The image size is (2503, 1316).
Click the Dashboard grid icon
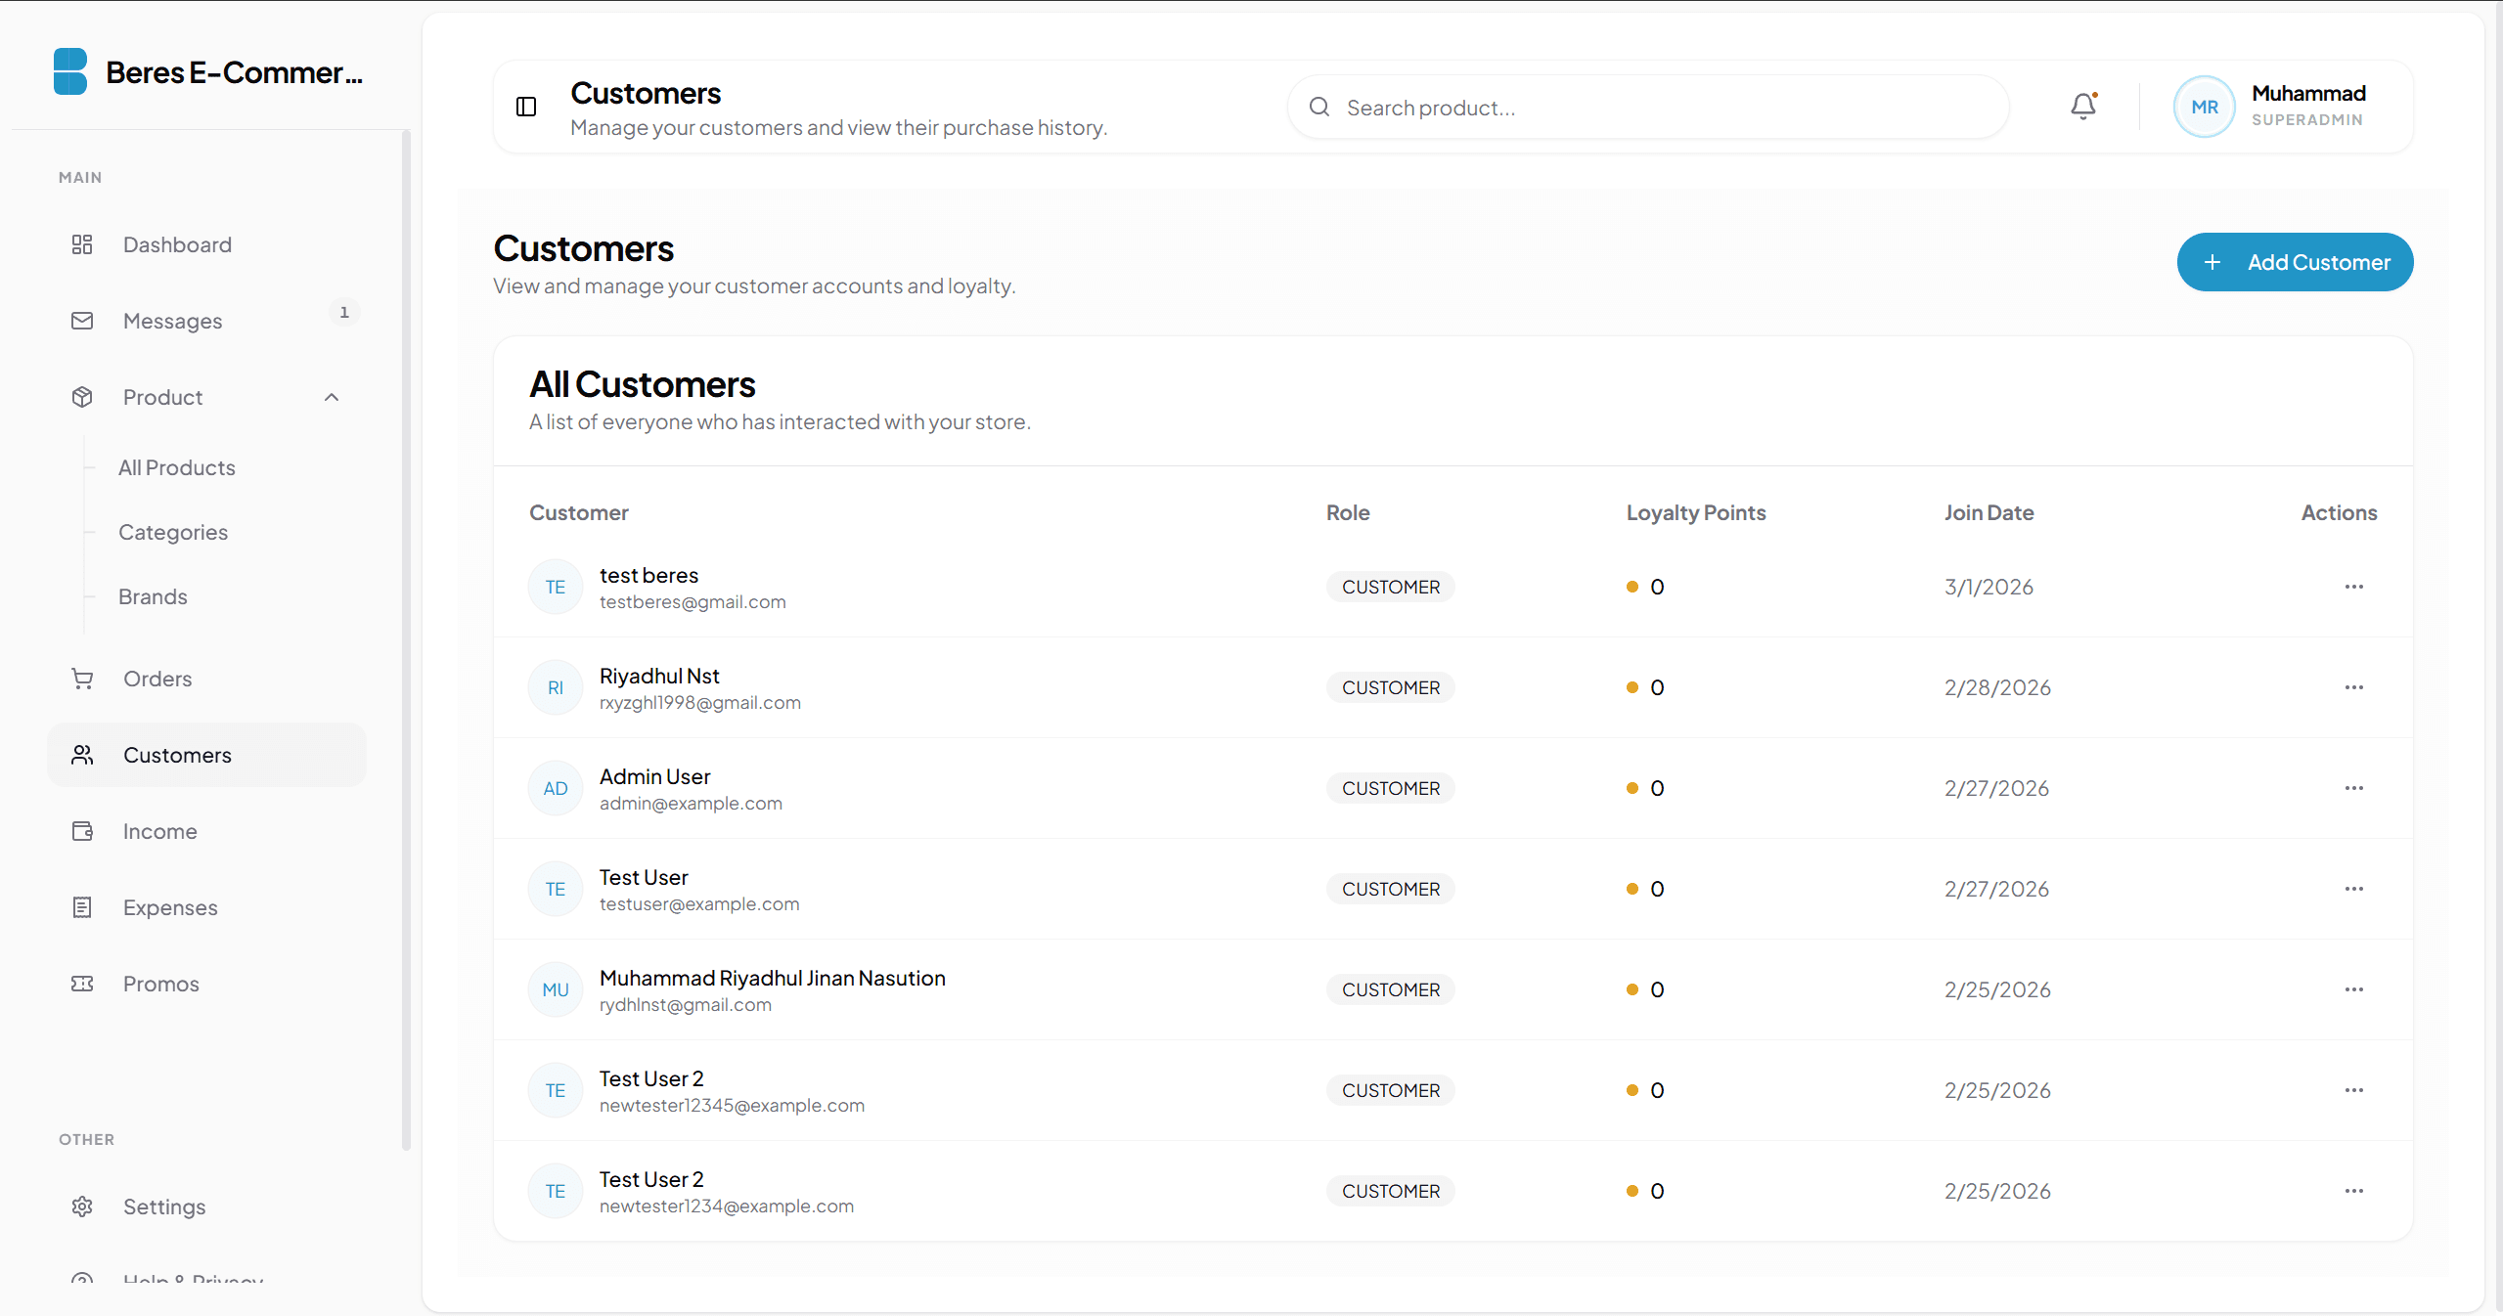(82, 244)
